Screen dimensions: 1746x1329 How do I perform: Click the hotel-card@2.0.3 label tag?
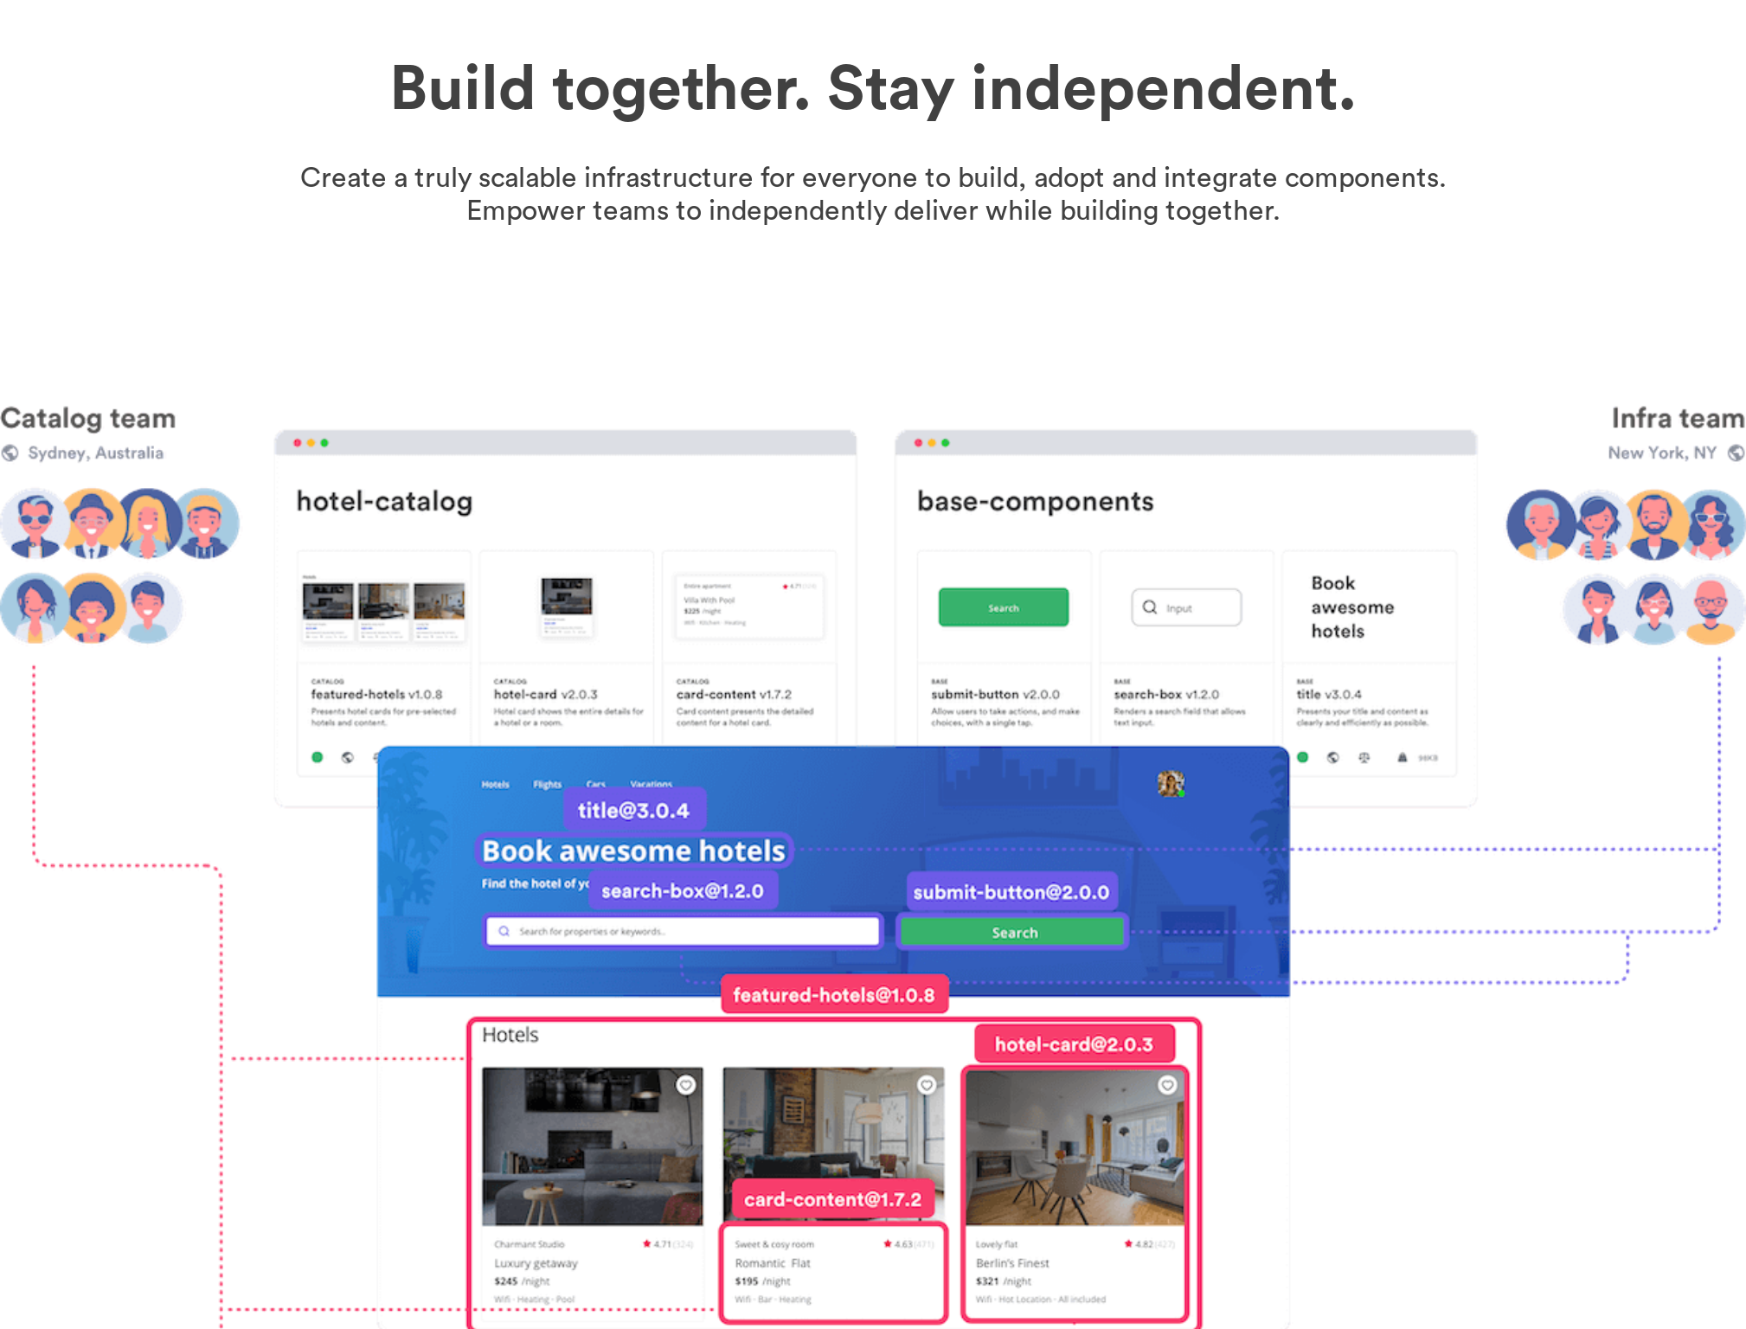coord(1074,1044)
